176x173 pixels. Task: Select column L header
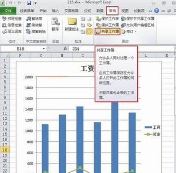tap(145, 56)
